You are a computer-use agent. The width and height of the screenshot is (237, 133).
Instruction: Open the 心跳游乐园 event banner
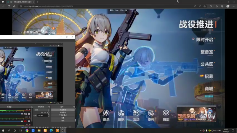(40, 31)
